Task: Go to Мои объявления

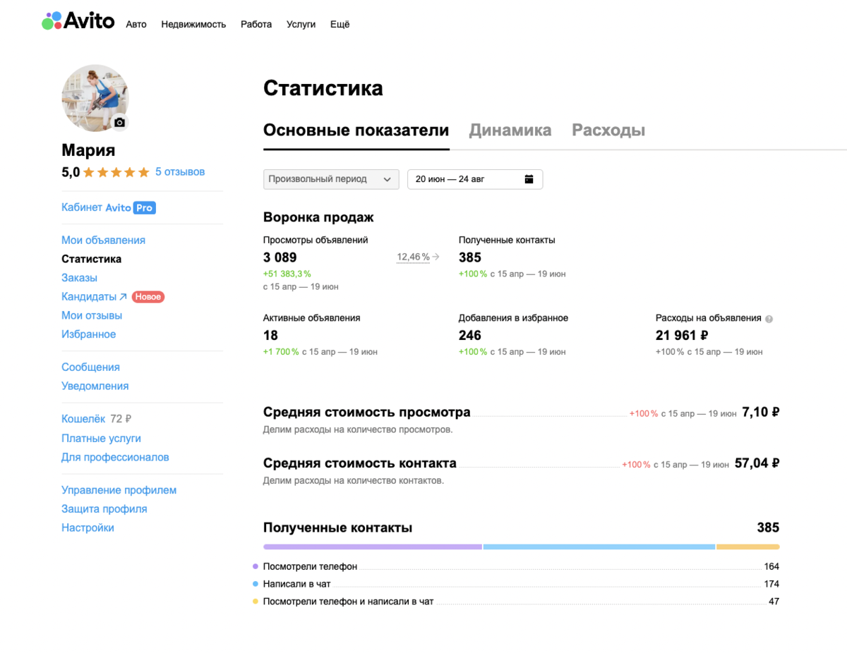Action: (103, 240)
